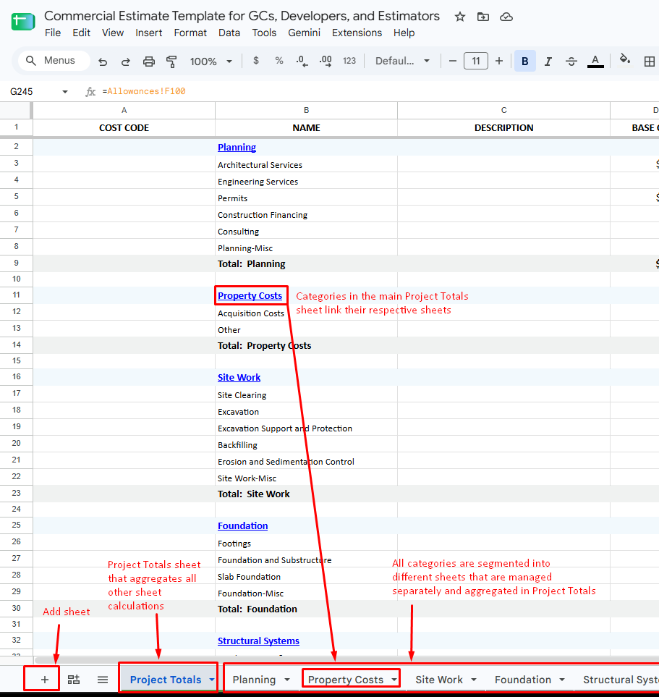The height and width of the screenshot is (697, 659).
Task: Open the Project Totals tab dropdown arrow
Action: click(x=212, y=680)
